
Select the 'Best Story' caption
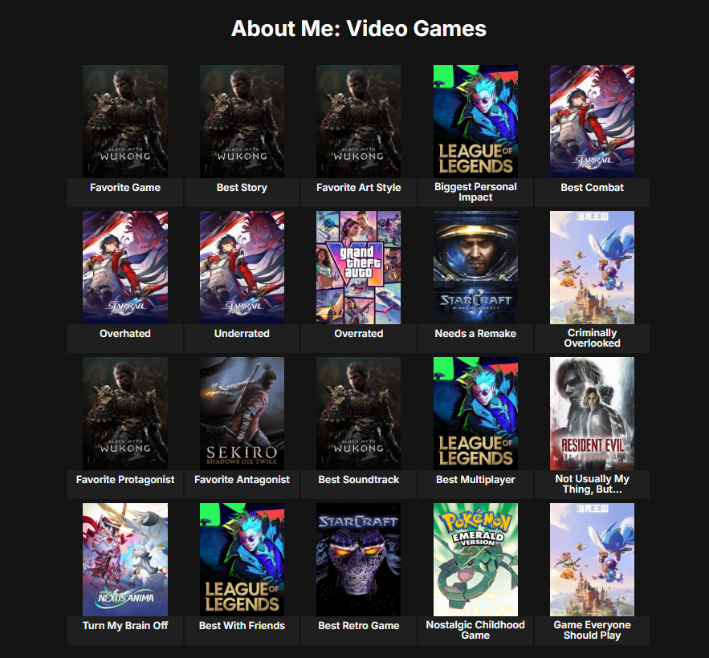242,188
